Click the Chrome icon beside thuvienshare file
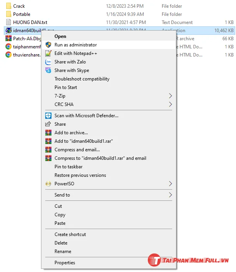Viewport: 236px width, 272px height. (x=9, y=55)
